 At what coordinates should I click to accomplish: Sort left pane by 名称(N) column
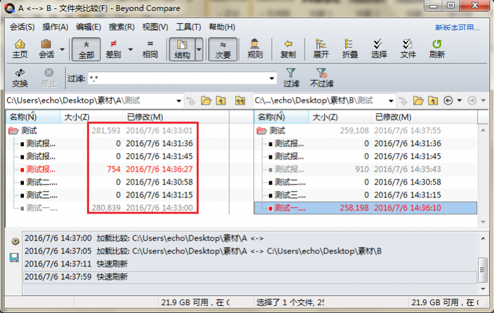tap(33, 117)
